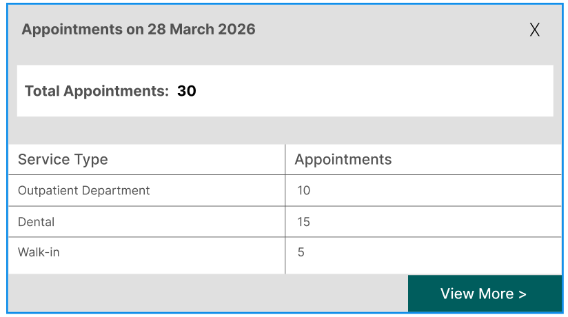The height and width of the screenshot is (317, 568).
Task: Click the total appointments value 30
Action: [187, 91]
